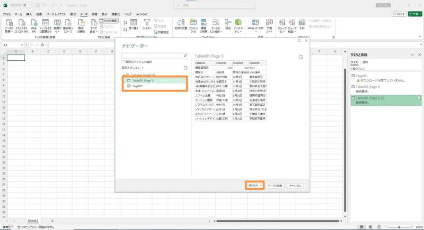Click the refresh icon in Navigator preview
The image size is (424, 230).
pos(301,56)
